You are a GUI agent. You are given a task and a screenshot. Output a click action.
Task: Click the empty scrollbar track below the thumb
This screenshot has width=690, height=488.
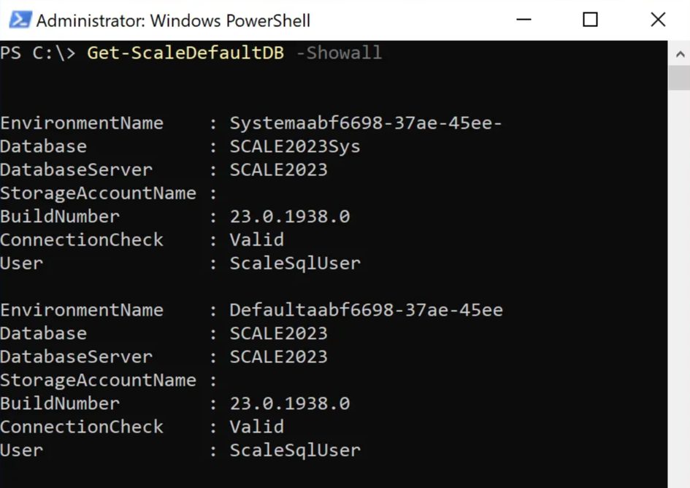(x=678, y=292)
